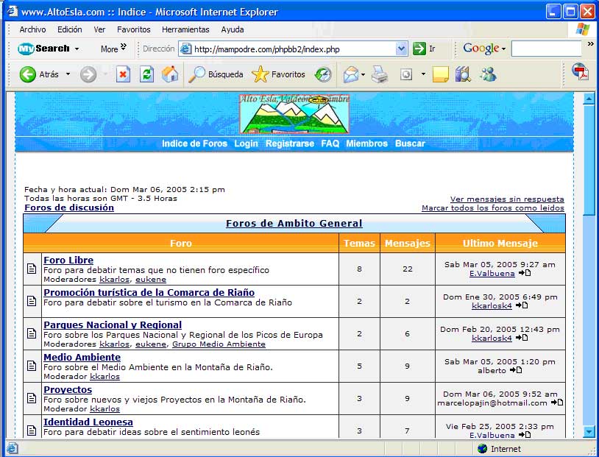The image size is (599, 457).
Task: Open the mail envelope dropdown arrow
Action: click(x=364, y=74)
